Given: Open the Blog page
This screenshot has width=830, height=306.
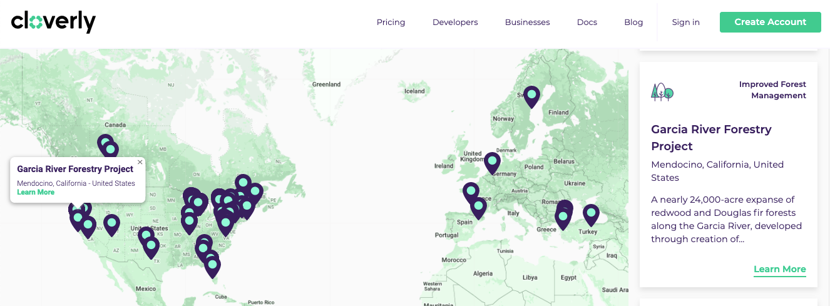Looking at the screenshot, I should [x=633, y=22].
